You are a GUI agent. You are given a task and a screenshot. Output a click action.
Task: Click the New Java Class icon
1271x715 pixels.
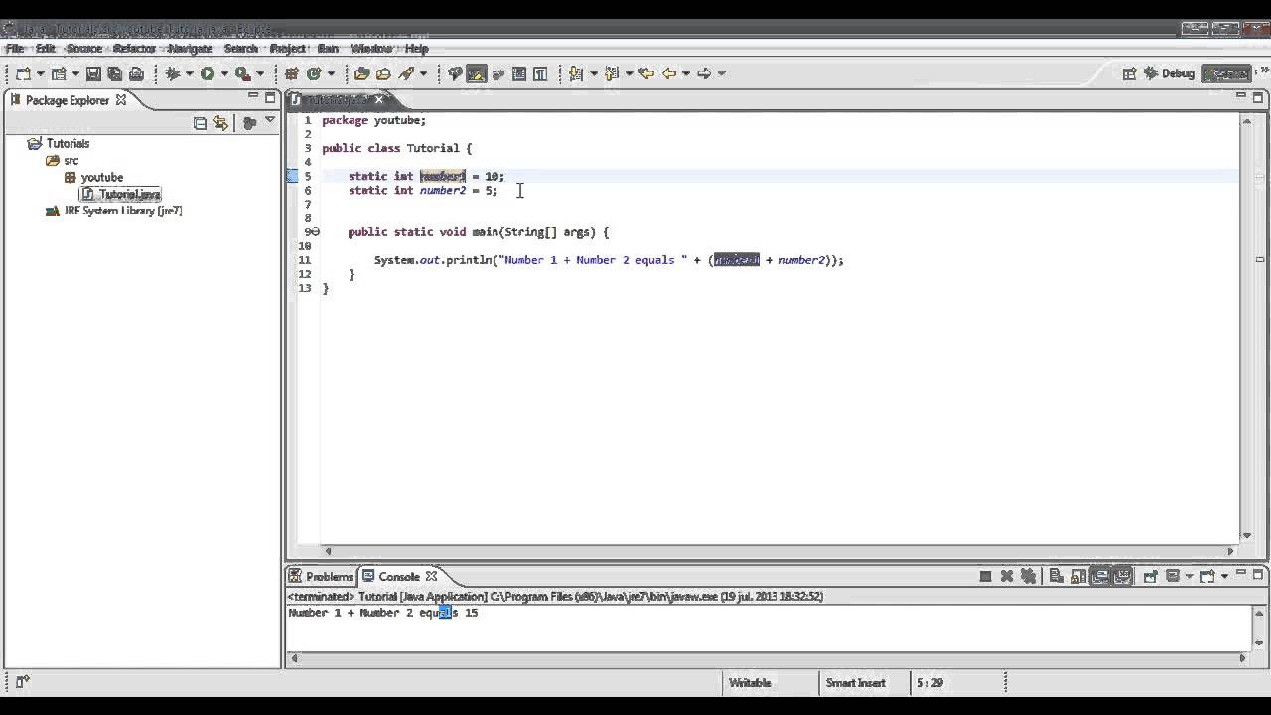coord(314,73)
